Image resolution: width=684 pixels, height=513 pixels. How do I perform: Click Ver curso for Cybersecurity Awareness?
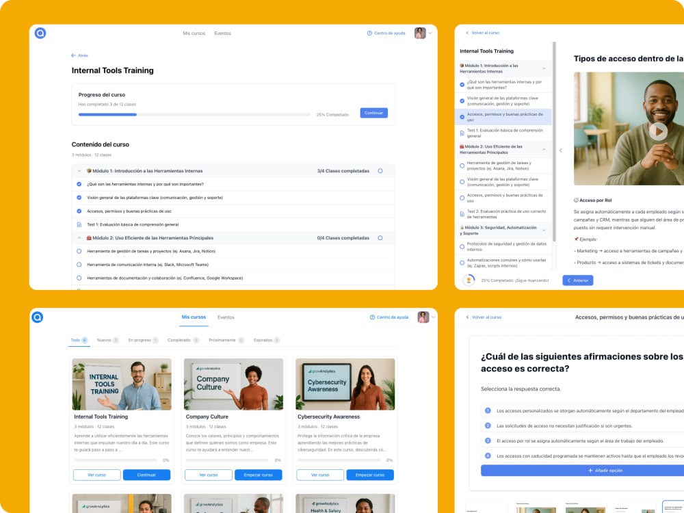click(x=320, y=475)
